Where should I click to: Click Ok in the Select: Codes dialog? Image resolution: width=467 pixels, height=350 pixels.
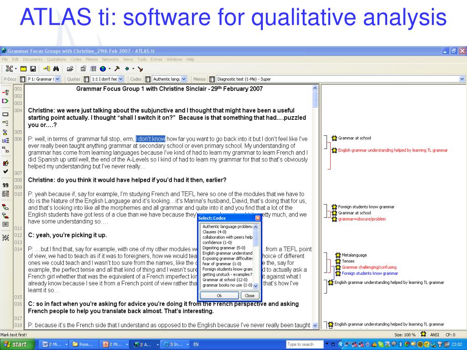click(219, 295)
